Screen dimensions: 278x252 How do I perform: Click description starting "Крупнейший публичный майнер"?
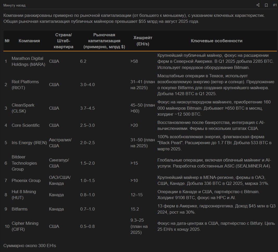click(x=215, y=61)
